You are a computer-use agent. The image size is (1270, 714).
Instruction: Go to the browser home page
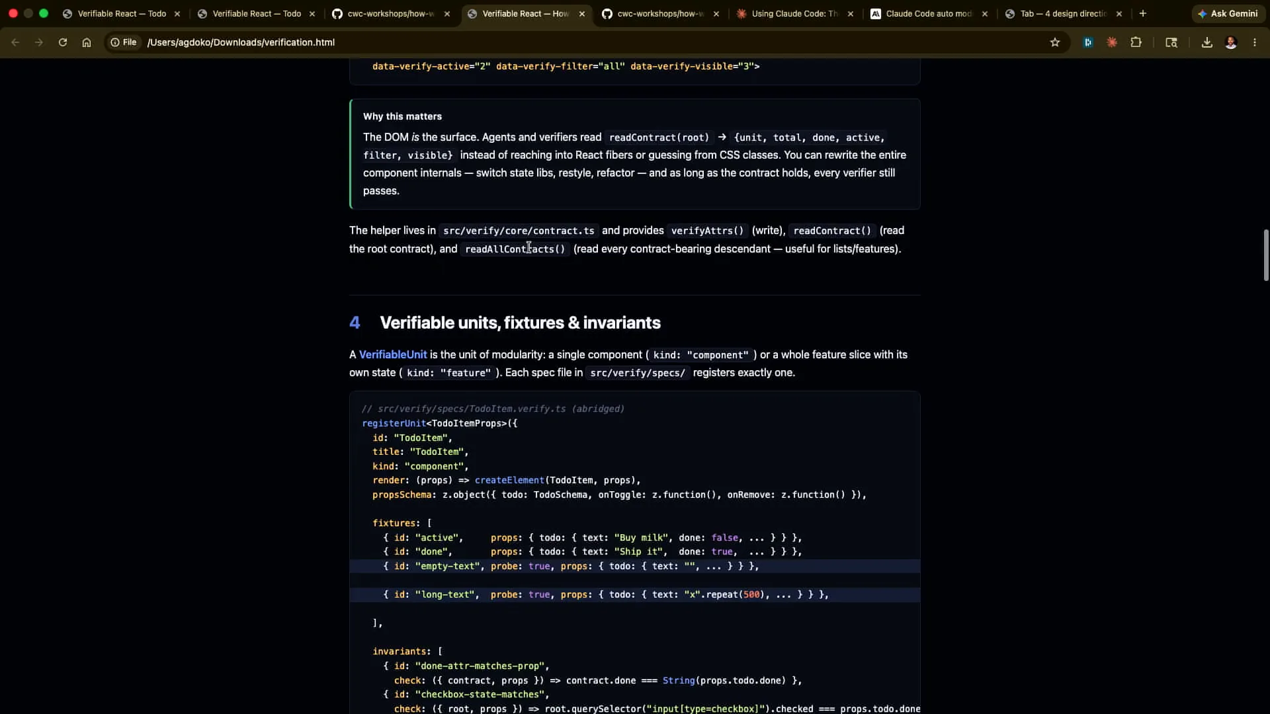pos(87,42)
